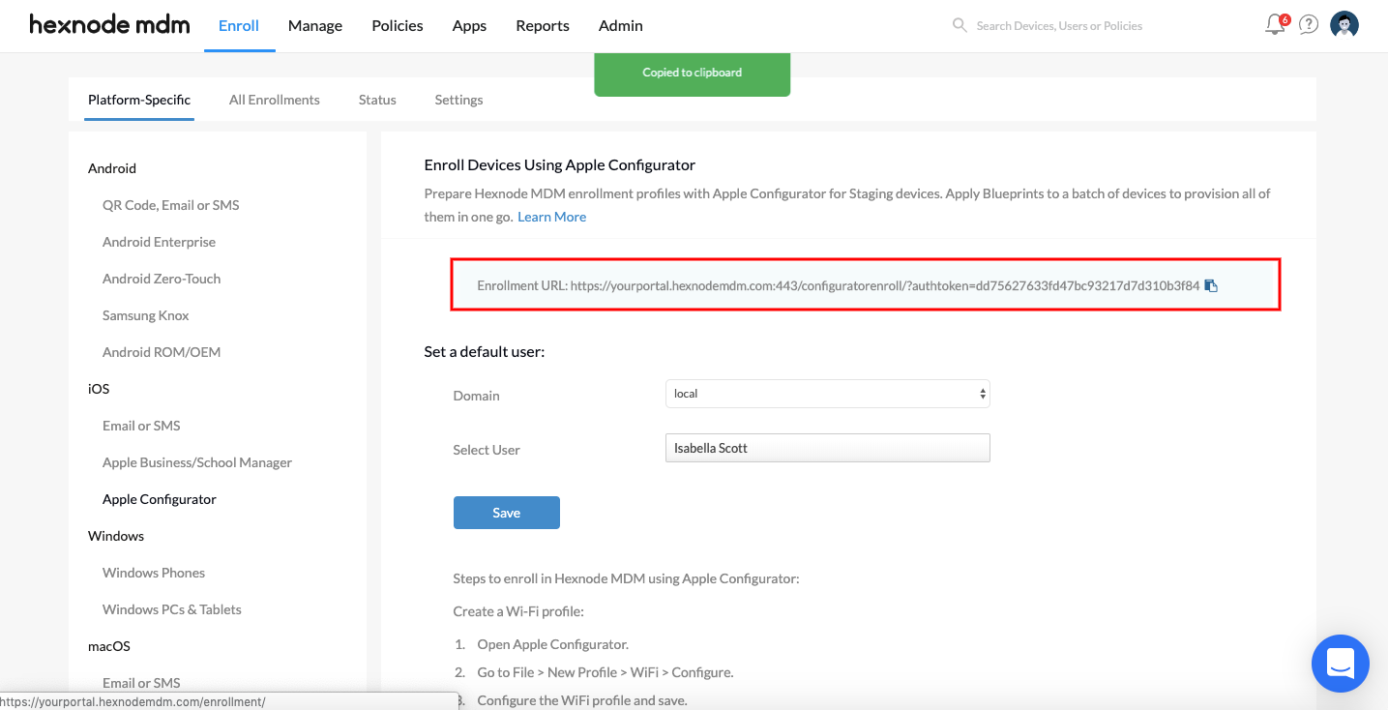The image size is (1388, 710).
Task: Click the "Create a Wi-Fi profile:" text
Action: [518, 611]
